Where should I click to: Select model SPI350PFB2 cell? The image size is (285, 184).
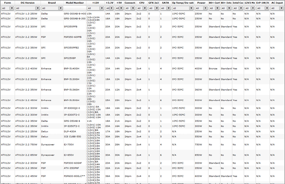tap(71, 48)
